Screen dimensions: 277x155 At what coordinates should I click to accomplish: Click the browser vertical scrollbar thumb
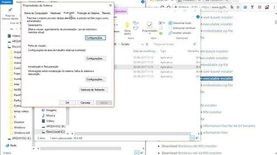276,22
